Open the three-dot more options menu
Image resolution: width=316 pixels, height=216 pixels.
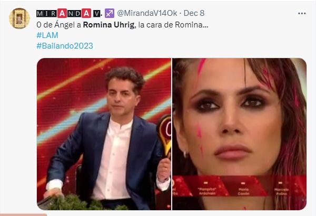tap(302, 14)
